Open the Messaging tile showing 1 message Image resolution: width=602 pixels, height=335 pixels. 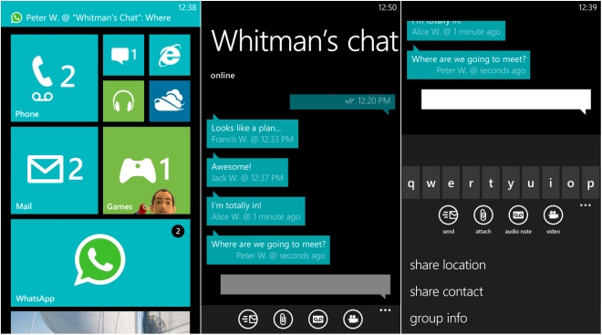coord(124,55)
